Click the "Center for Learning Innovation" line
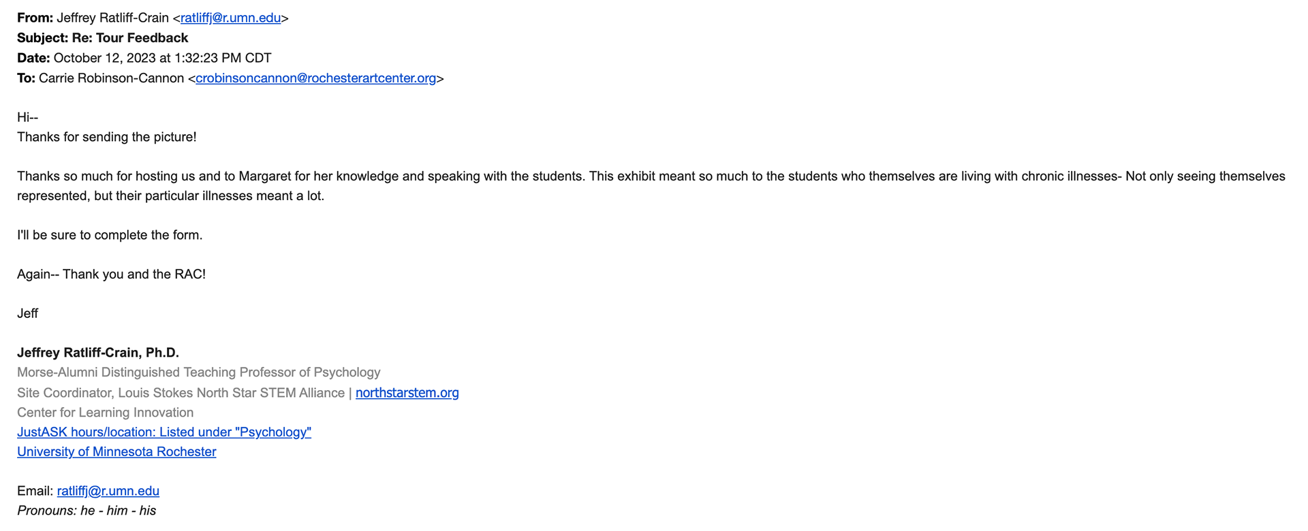Image resolution: width=1308 pixels, height=531 pixels. (106, 413)
